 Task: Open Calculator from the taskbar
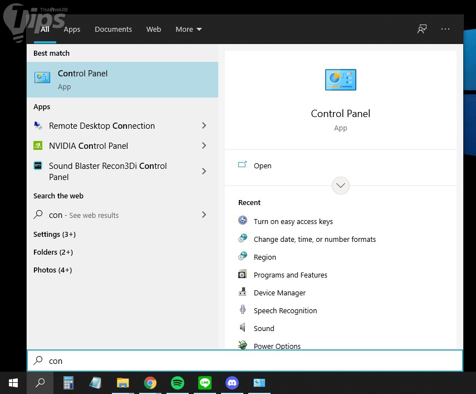tap(68, 383)
